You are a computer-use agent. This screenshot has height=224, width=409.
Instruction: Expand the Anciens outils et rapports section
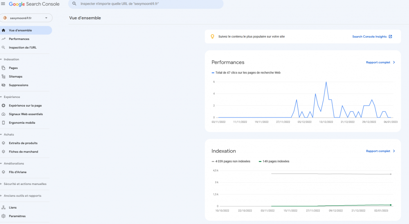[22, 195]
